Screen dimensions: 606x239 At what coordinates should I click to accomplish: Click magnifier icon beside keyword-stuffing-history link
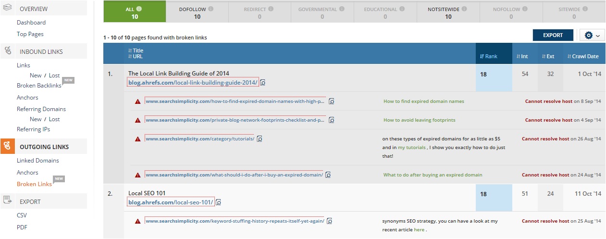[330, 221]
